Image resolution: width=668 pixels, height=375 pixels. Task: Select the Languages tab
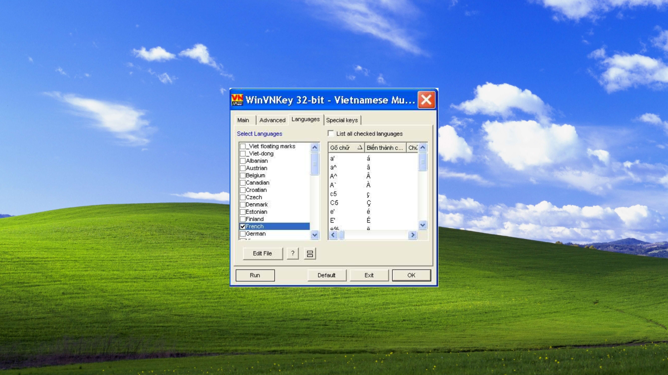pyautogui.click(x=305, y=119)
